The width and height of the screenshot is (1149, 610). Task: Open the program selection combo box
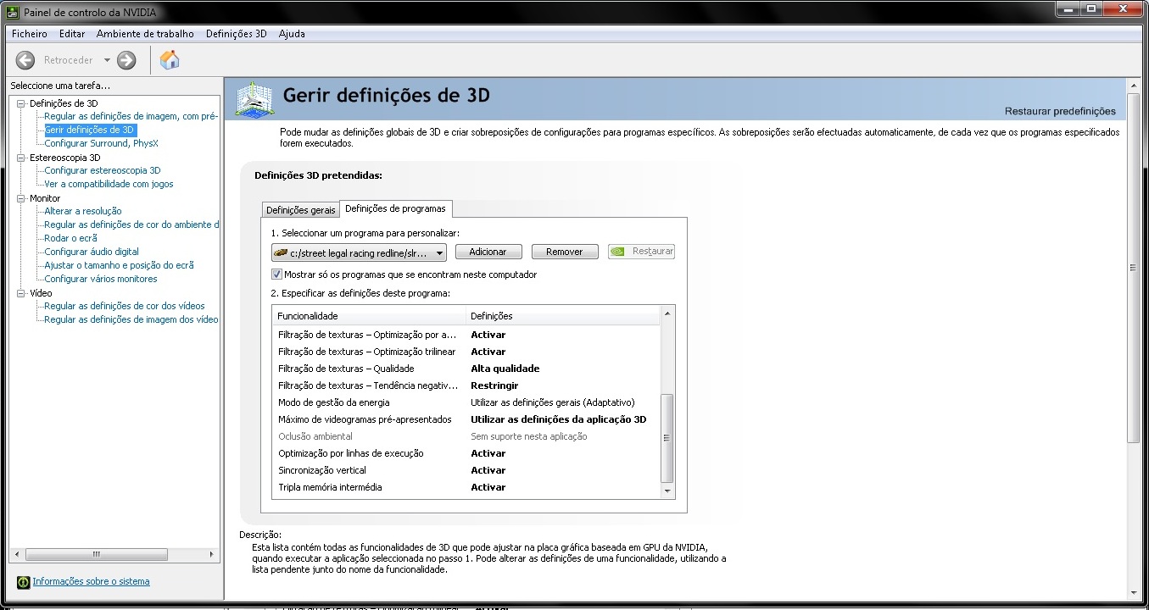coord(359,252)
